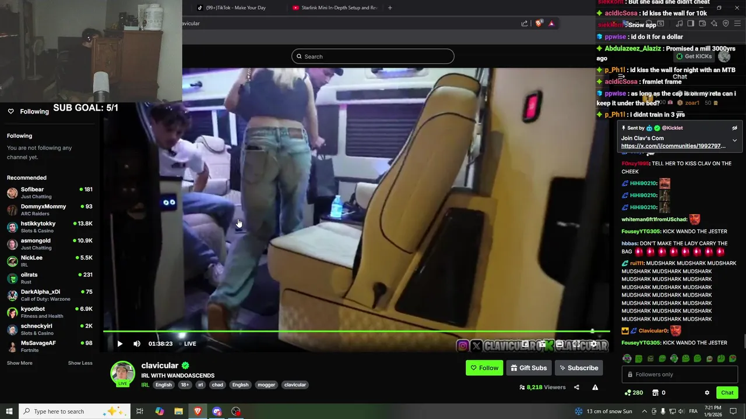The width and height of the screenshot is (746, 419).
Task: Open Sofibear recommended channel
Action: [50, 193]
